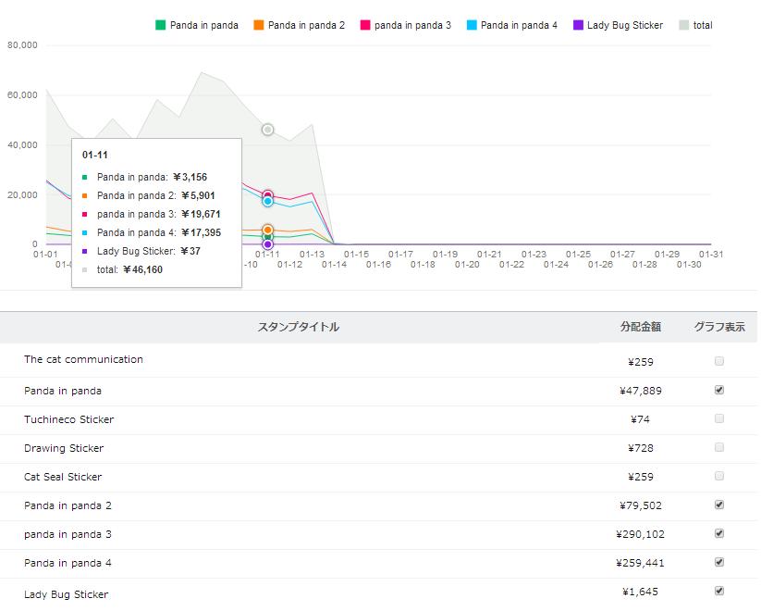Enable graph for Tuchineco Sticker

[719, 418]
